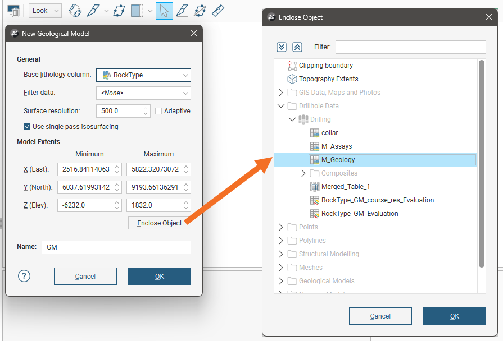
Task: Toggle Use single pass isosurfacing checkbox
Action: pyautogui.click(x=27, y=127)
